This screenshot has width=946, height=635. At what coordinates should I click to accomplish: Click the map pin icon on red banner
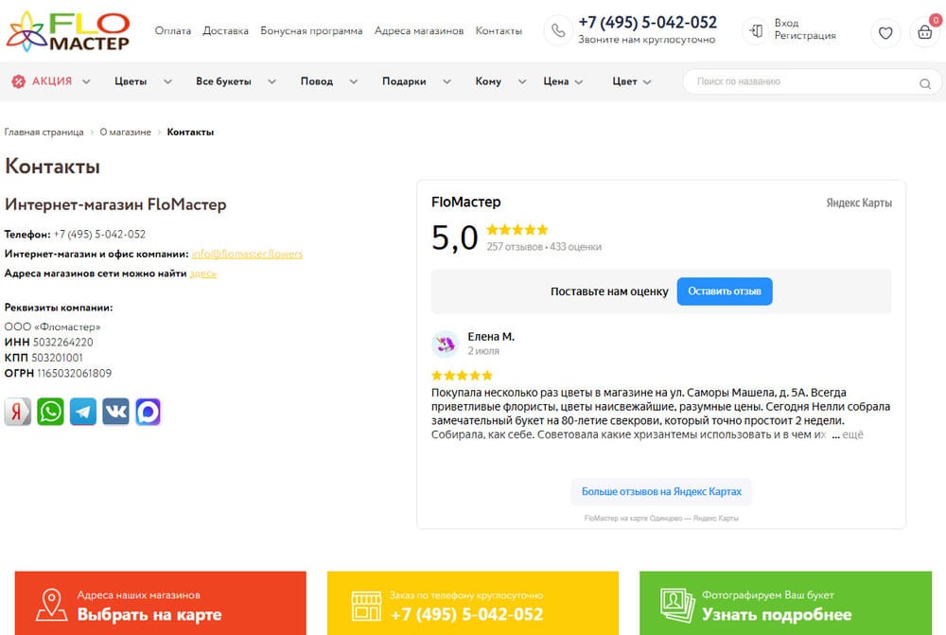tap(51, 605)
